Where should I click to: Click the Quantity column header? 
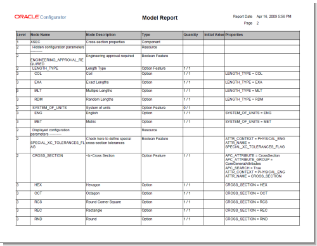191,35
